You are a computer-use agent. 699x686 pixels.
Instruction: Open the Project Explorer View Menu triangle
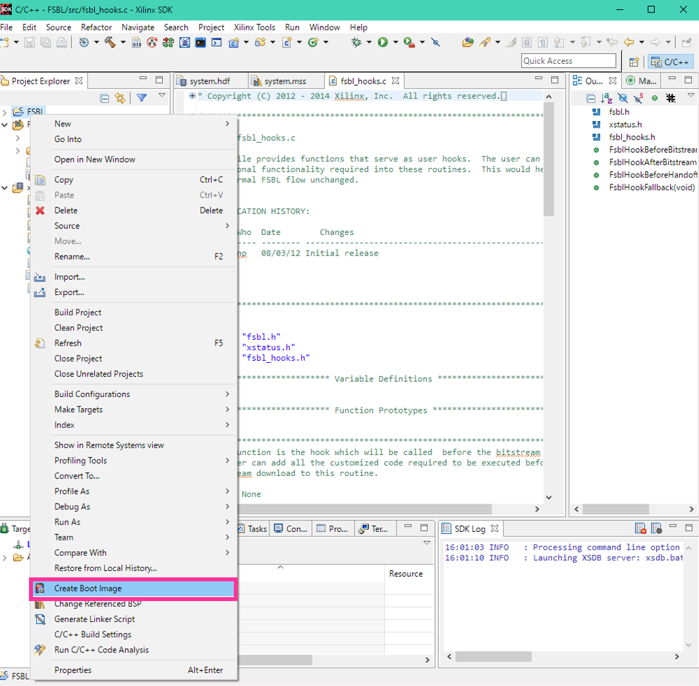(x=162, y=95)
